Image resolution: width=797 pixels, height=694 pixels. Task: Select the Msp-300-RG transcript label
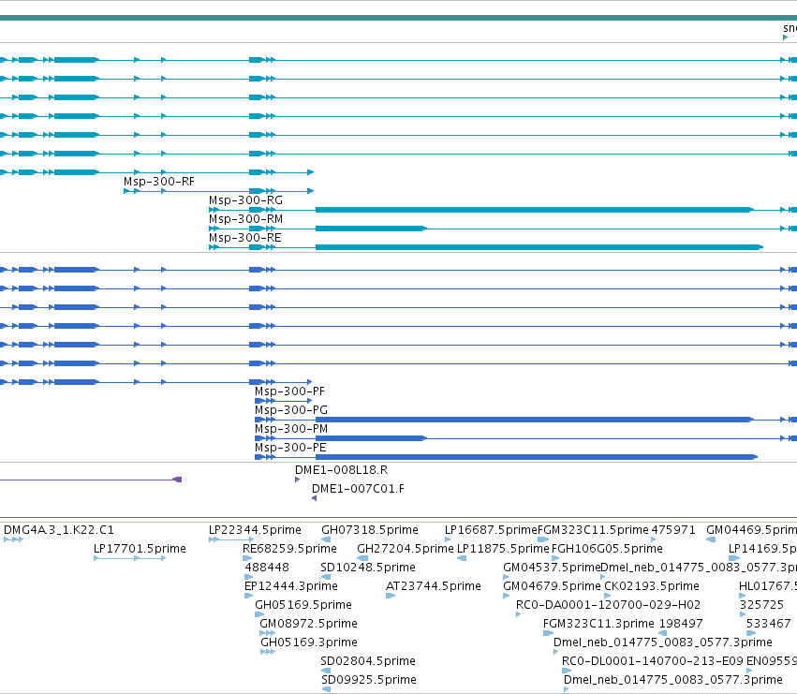245,200
